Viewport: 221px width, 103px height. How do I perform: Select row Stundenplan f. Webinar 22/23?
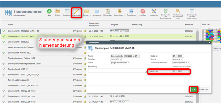tap(44, 53)
